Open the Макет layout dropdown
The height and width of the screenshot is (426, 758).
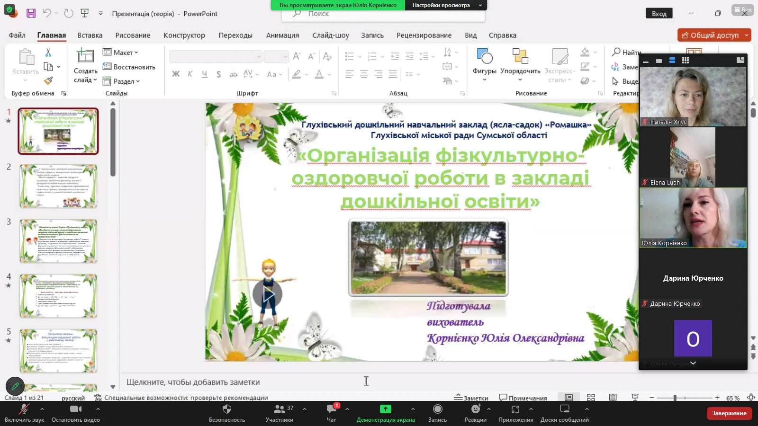[121, 52]
